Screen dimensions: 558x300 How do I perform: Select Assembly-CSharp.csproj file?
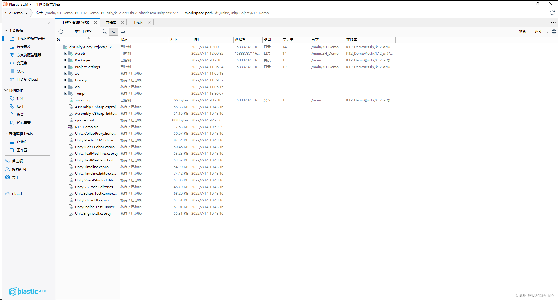coord(95,107)
